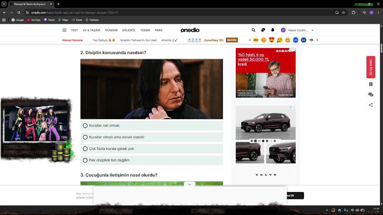Show next emoji categories arrow
The height and width of the screenshot is (215, 383).
pyautogui.click(x=317, y=40)
